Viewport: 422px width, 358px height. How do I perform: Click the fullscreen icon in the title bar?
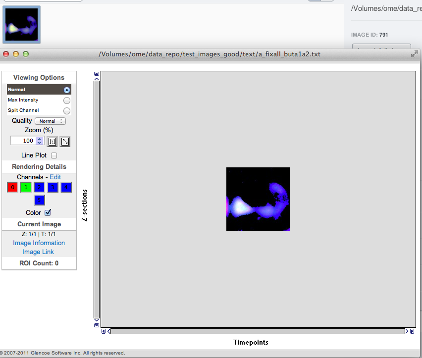[415, 54]
